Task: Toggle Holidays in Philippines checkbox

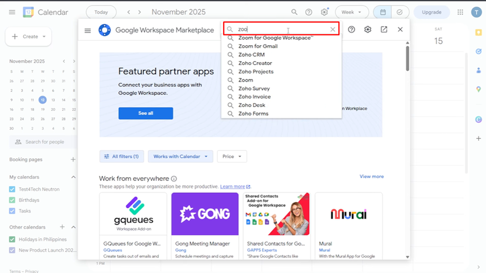Action: click(x=12, y=239)
